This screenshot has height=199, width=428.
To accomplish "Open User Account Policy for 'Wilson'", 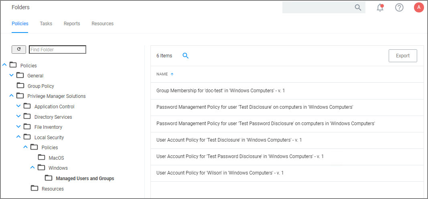I will pos(220,173).
